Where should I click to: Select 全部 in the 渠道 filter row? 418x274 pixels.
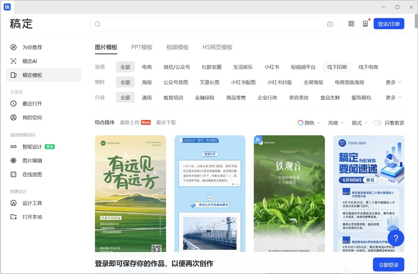point(125,67)
